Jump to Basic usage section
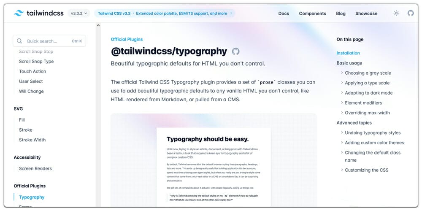 tap(349, 63)
